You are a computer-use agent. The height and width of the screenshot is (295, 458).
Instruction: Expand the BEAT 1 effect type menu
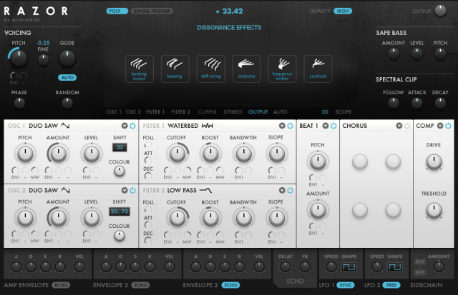click(x=325, y=126)
